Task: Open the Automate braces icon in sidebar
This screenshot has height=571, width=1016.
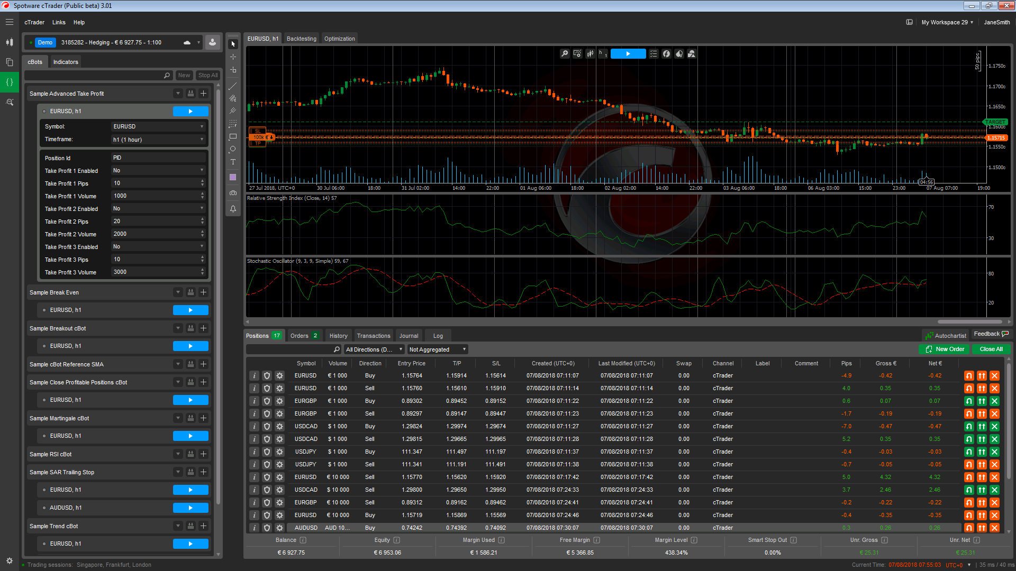Action: click(x=10, y=82)
